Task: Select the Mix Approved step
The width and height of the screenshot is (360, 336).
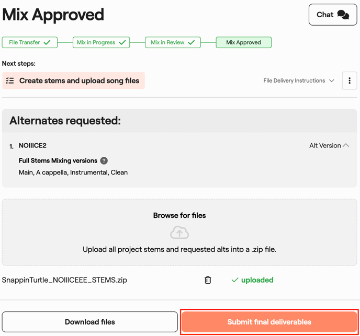Action: tap(243, 42)
